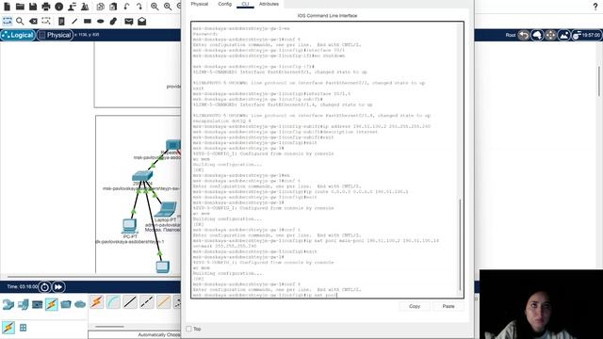This screenshot has height=339, width=603.
Task: Go back a level with the Root back arrow
Action: coord(524,35)
